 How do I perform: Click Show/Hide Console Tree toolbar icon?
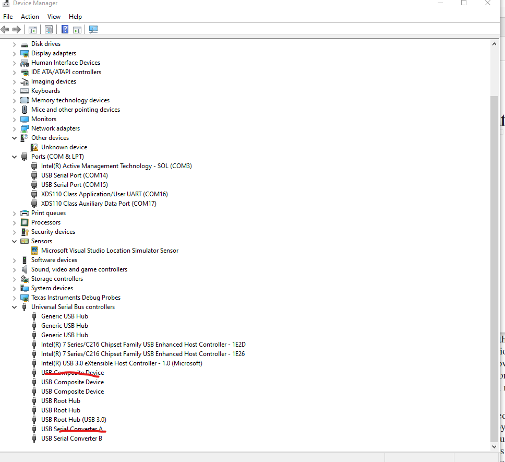(x=33, y=30)
